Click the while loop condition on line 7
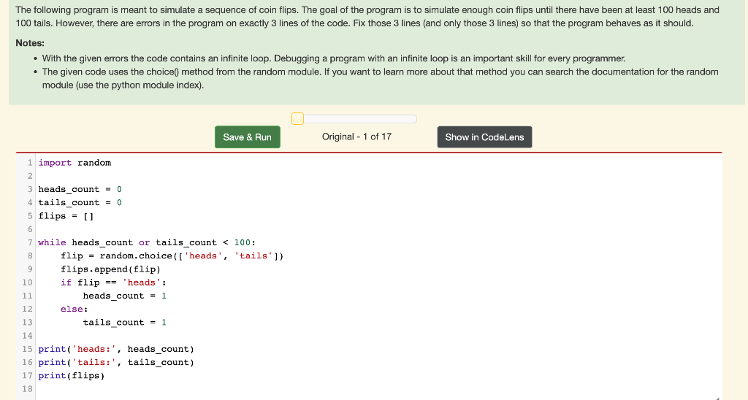The height and width of the screenshot is (400, 748). 147,242
